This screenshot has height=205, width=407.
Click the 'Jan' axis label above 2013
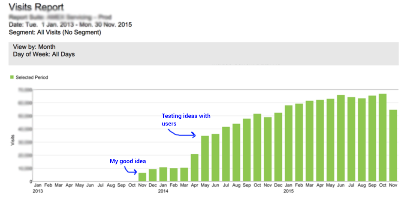pos(38,185)
